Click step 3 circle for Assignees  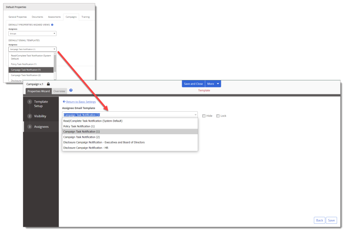pos(30,127)
